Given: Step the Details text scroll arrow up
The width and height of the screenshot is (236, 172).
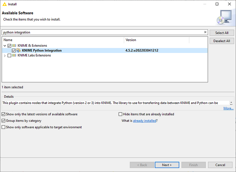Looking at the screenshot, I should pyautogui.click(x=231, y=102).
